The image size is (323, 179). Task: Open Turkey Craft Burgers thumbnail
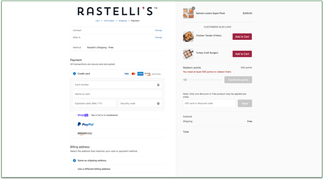(x=188, y=54)
